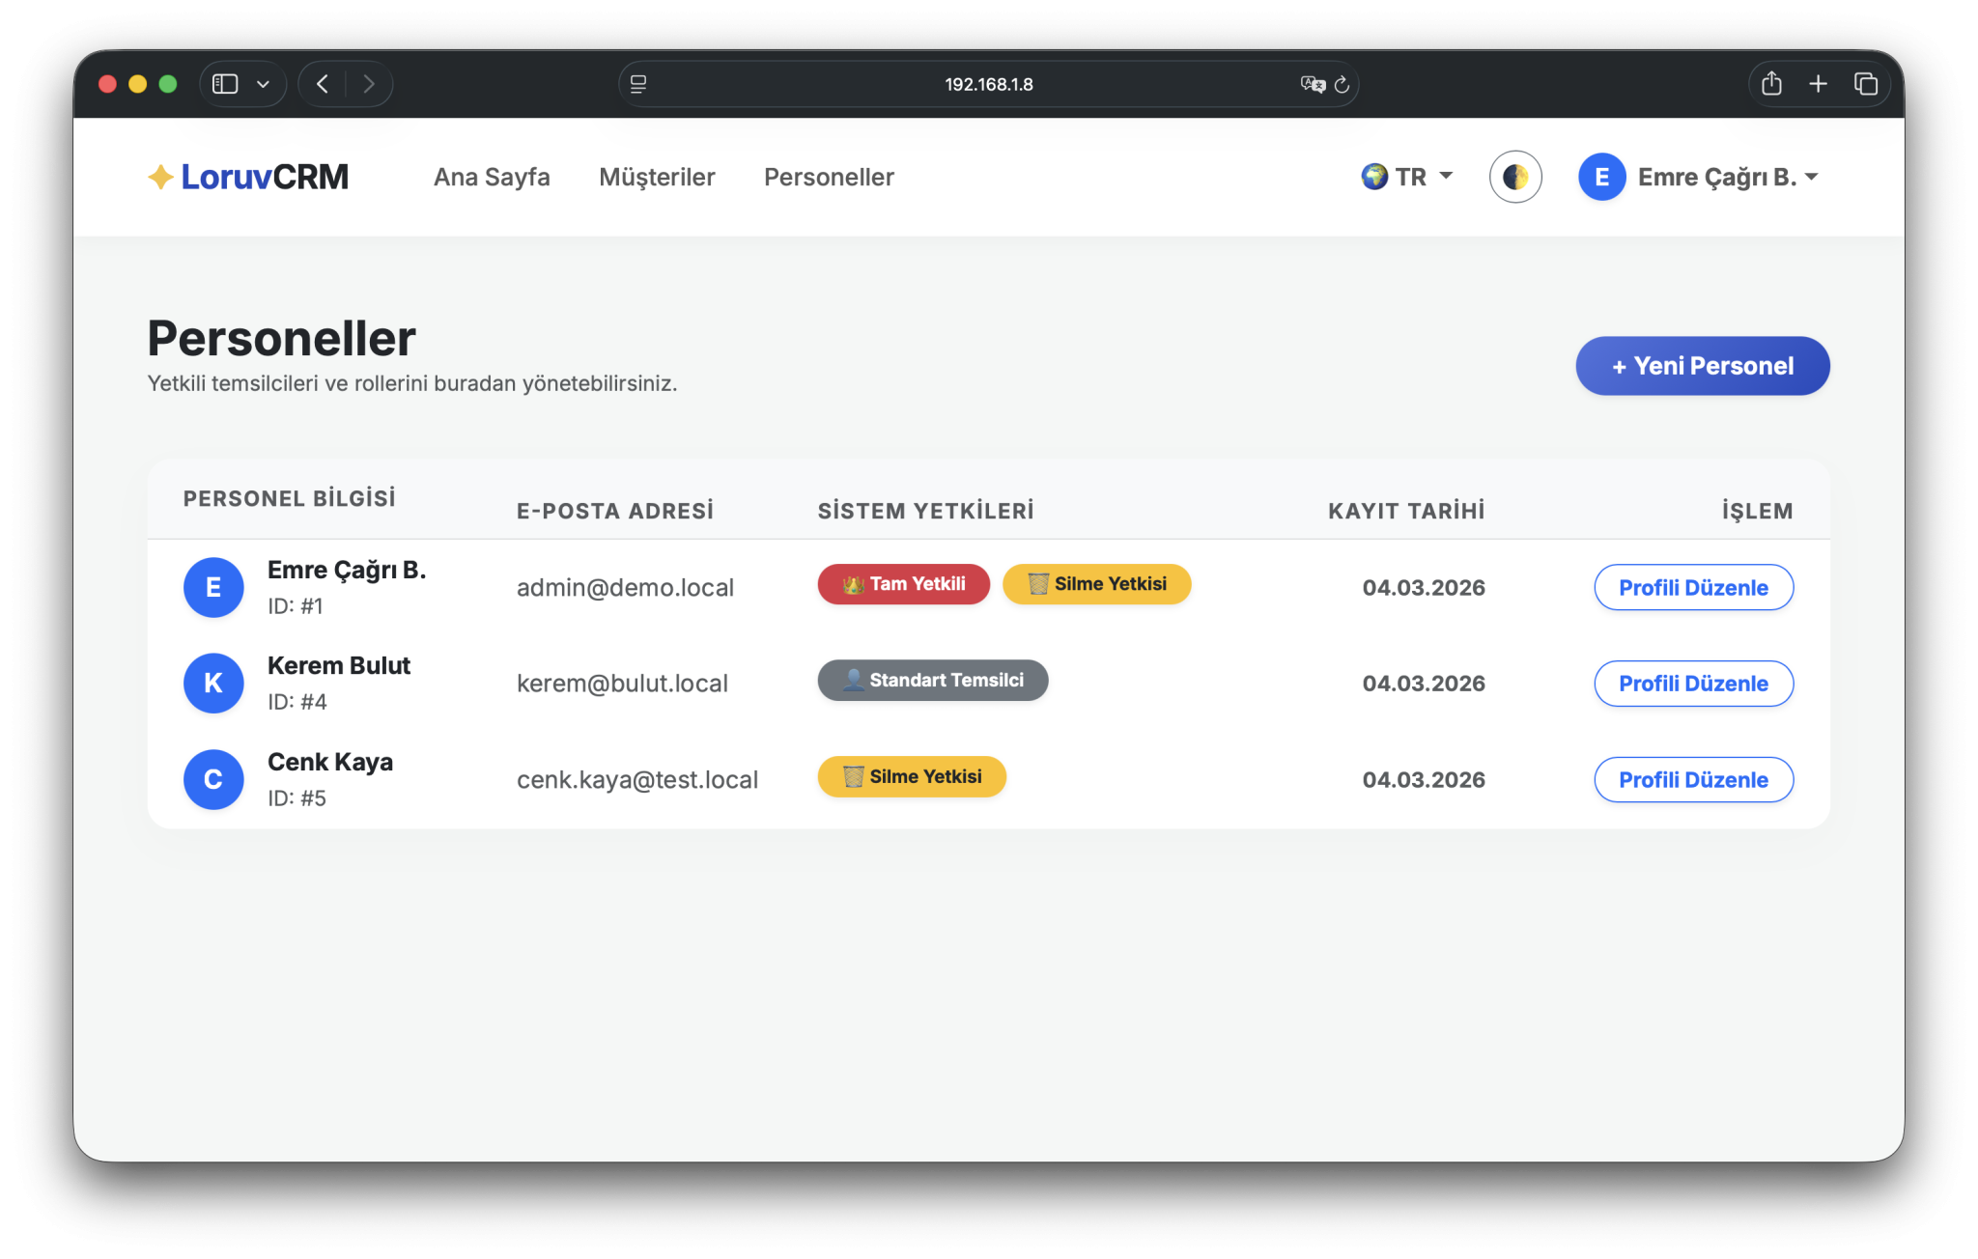The image size is (1978, 1259).
Task: Expand the Emre Çağrı B. user menu
Action: pos(1700,177)
